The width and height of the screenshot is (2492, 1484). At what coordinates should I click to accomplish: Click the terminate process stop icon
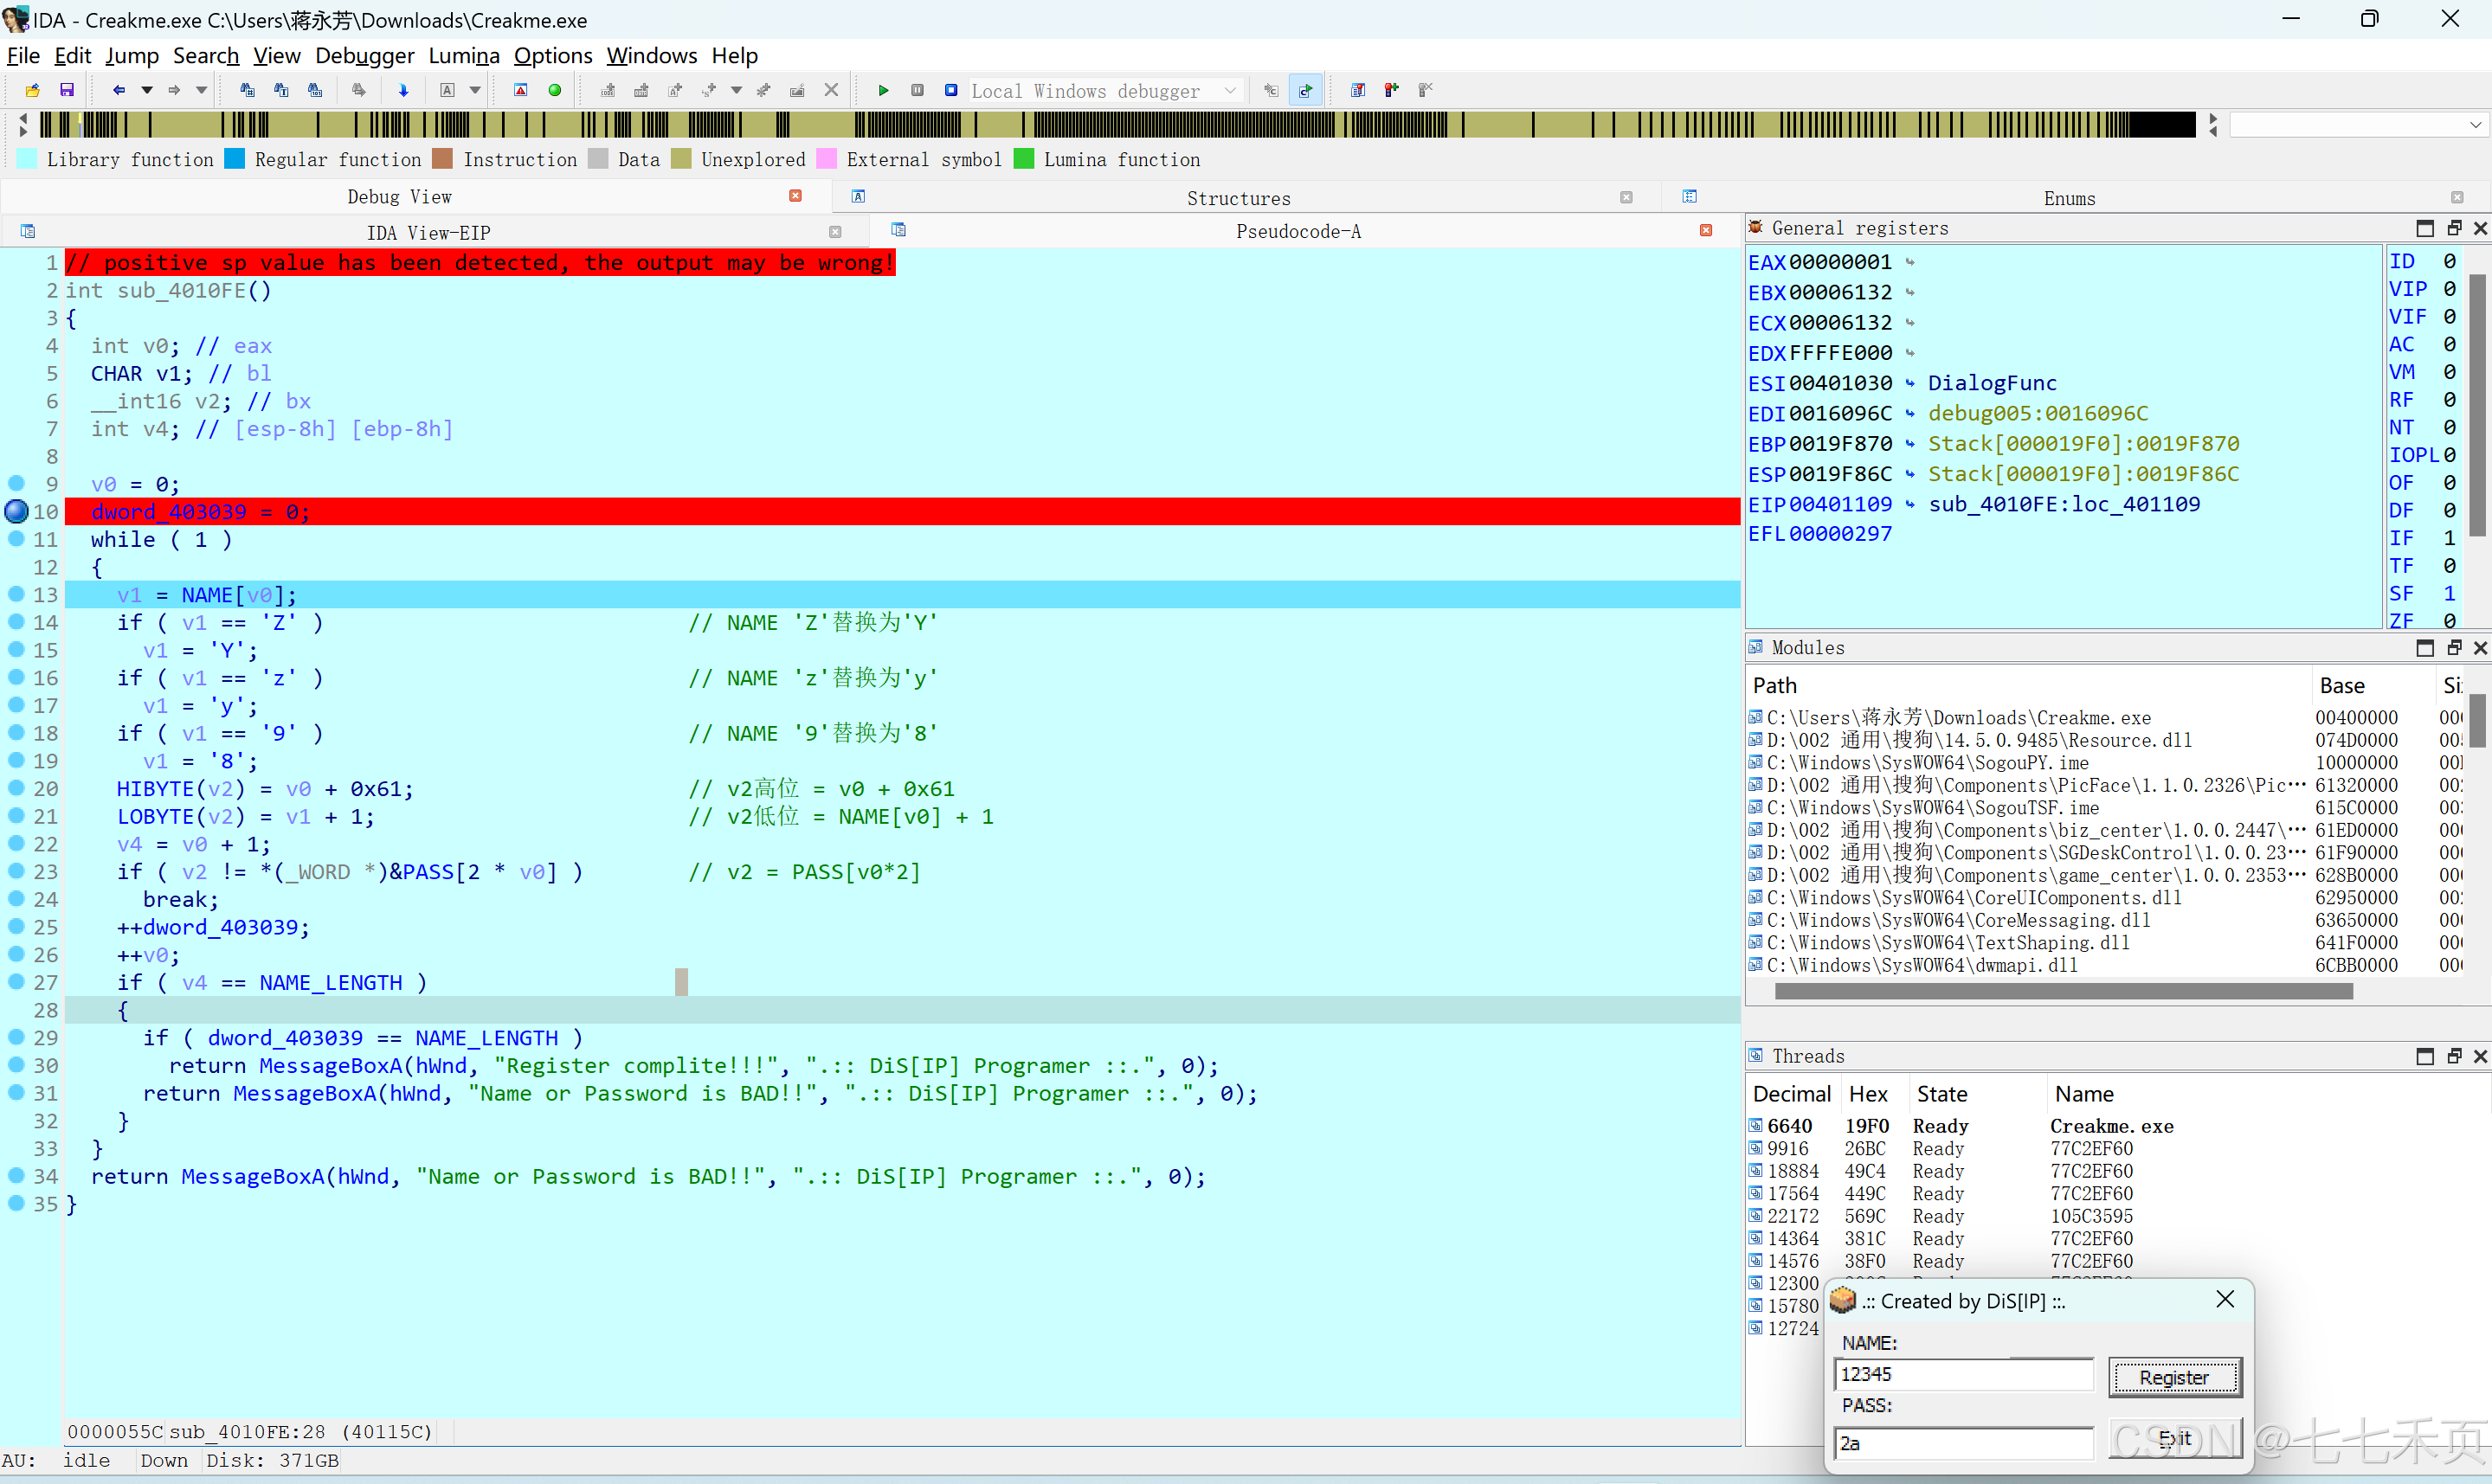pyautogui.click(x=951, y=90)
